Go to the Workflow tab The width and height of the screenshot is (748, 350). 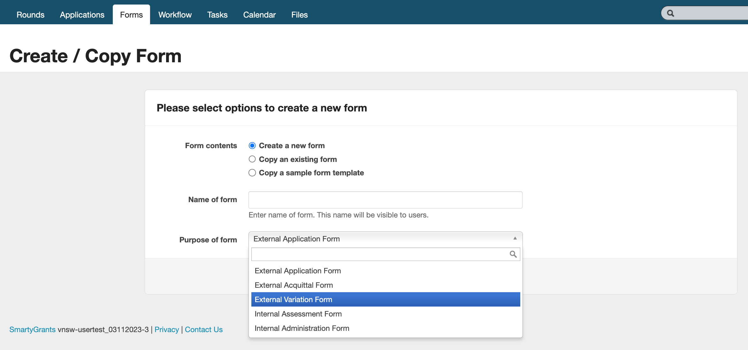pyautogui.click(x=175, y=15)
